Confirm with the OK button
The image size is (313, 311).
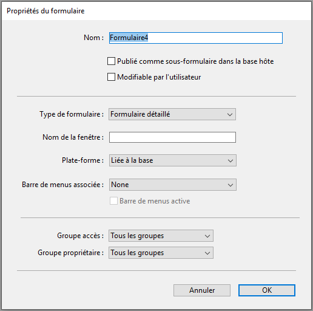(x=267, y=290)
